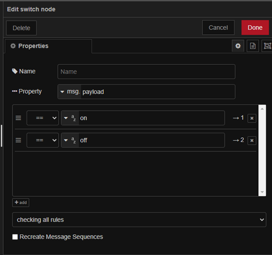This screenshot has width=272, height=255.
Task: Click rules list scrollbar down arrow
Action: tap(262, 192)
